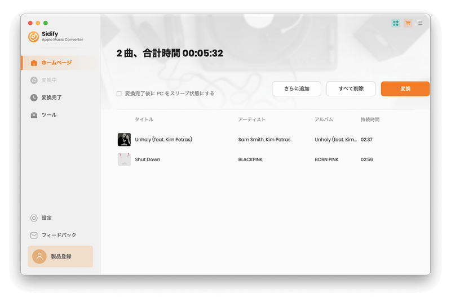Open the green apps grid icon

point(396,23)
